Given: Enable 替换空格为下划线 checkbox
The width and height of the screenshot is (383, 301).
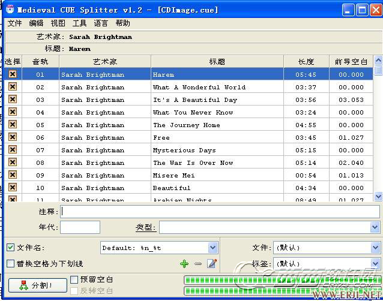Looking at the screenshot, I should tap(10, 263).
